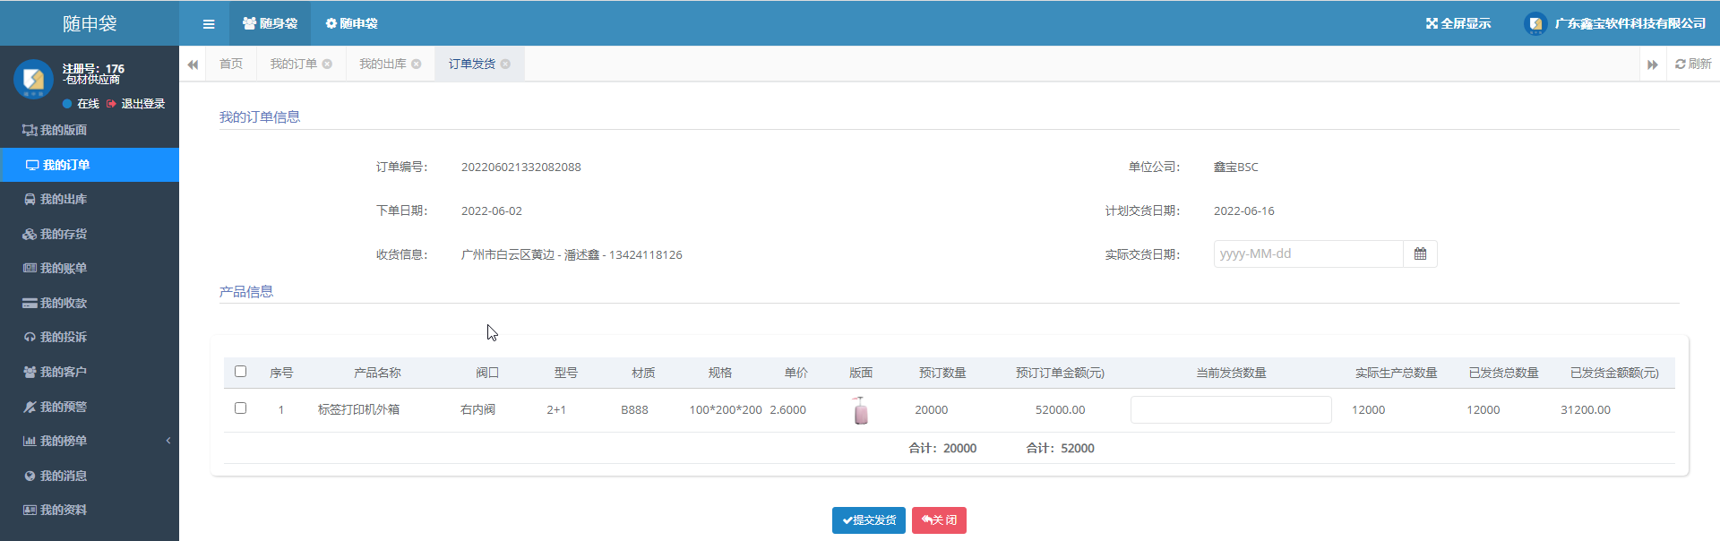Viewport: 1720px width, 541px height.
Task: Click the unit price 2.6000 cell
Action: pos(787,410)
